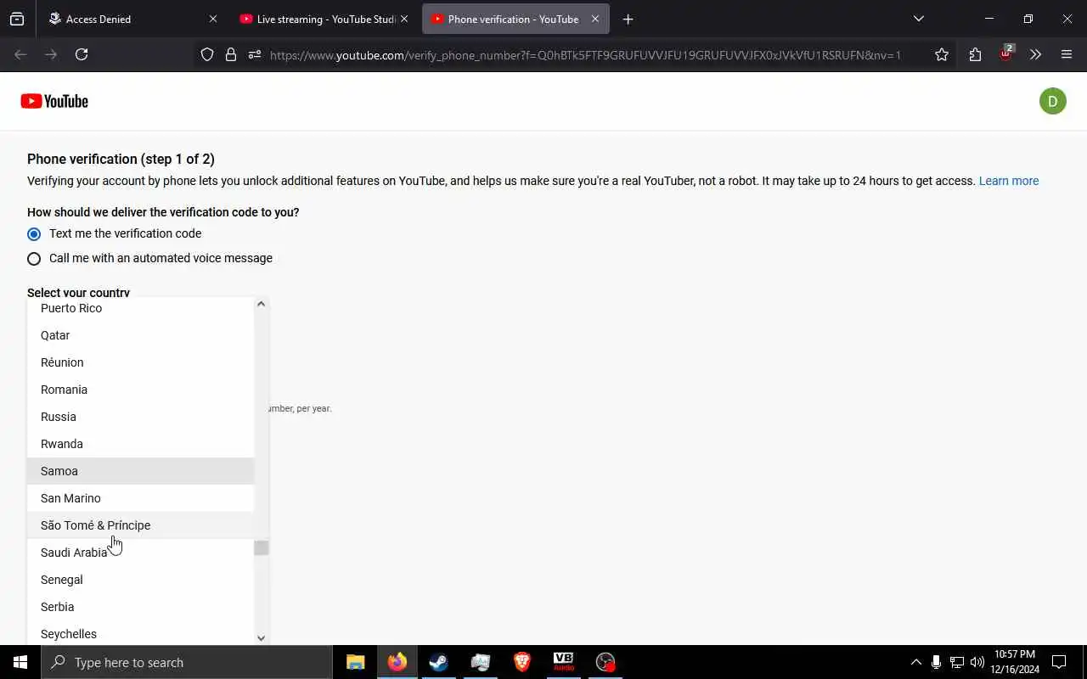
Task: Click the YouTube logo
Action: coord(54,101)
